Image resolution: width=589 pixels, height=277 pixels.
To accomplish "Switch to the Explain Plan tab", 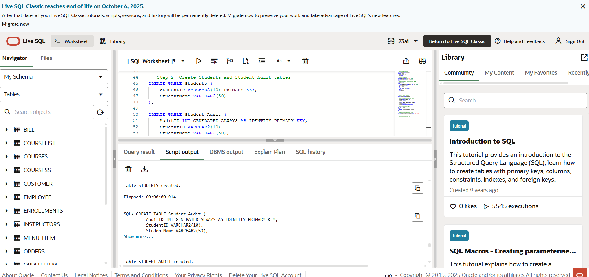I will [269, 152].
